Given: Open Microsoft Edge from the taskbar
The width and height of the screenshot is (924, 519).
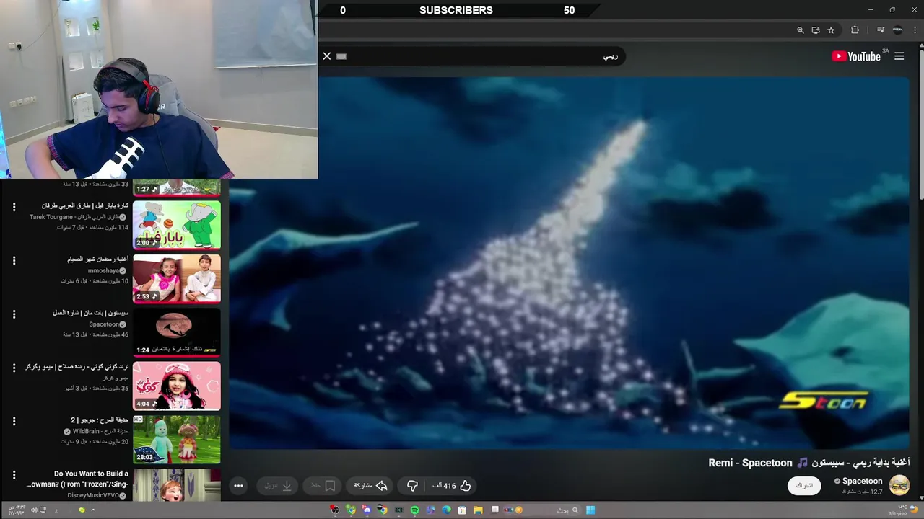Looking at the screenshot, I should tap(446, 510).
